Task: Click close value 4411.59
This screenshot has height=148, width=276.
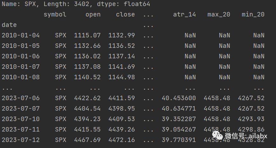Action: click(x=122, y=98)
